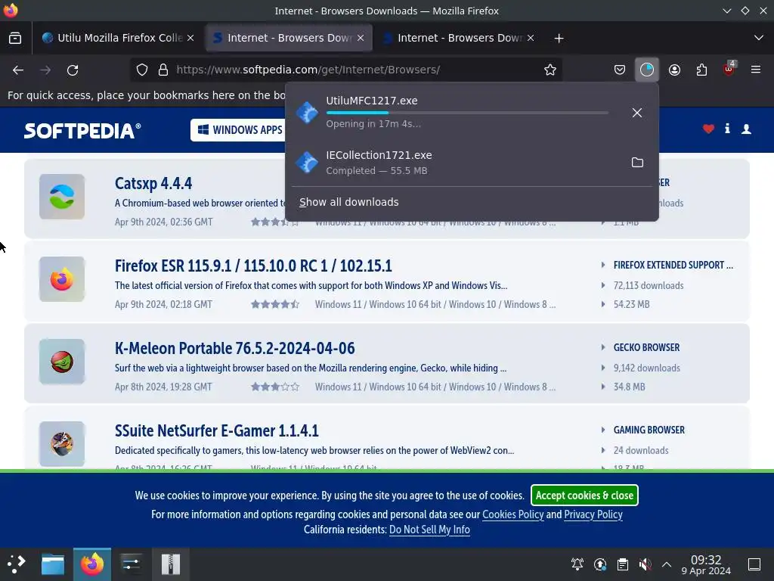Open SSuite NetSurfer E-Gamer 1.1.4.1 listing
The width and height of the screenshot is (774, 581).
click(x=217, y=430)
